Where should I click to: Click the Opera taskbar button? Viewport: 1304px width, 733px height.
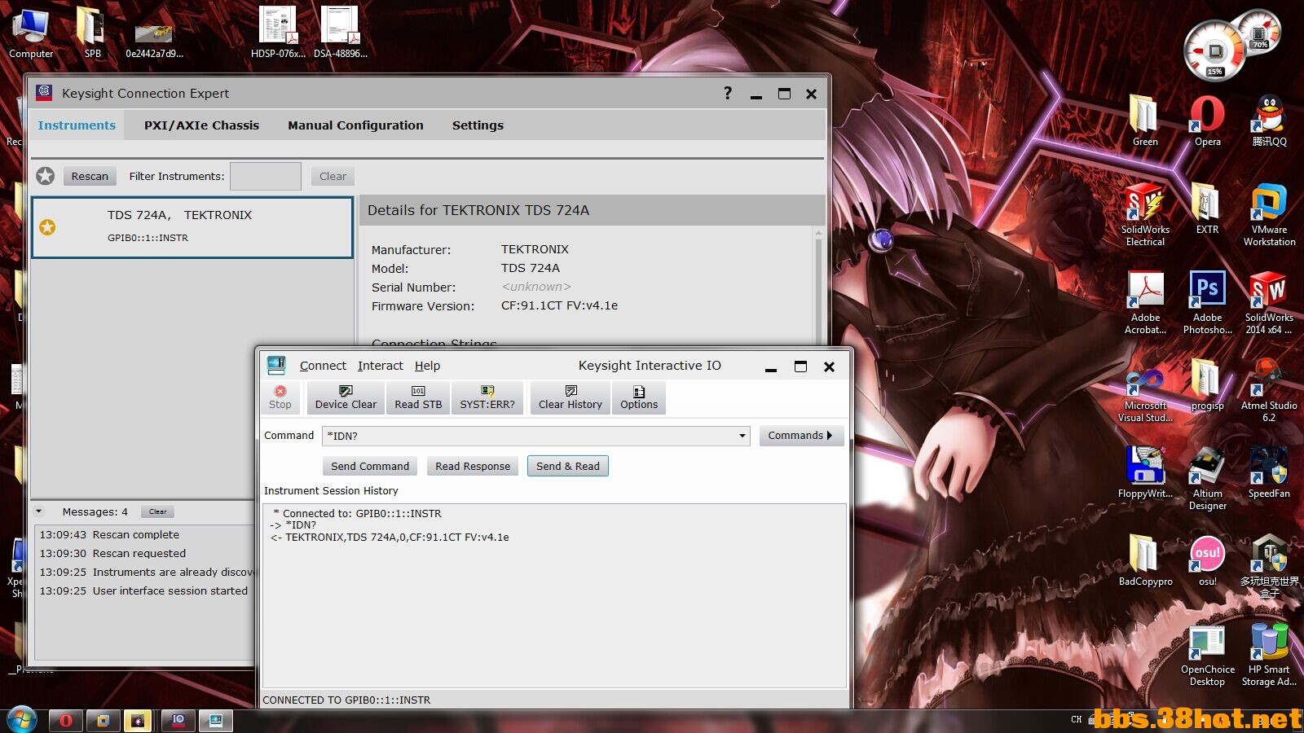[x=66, y=720]
